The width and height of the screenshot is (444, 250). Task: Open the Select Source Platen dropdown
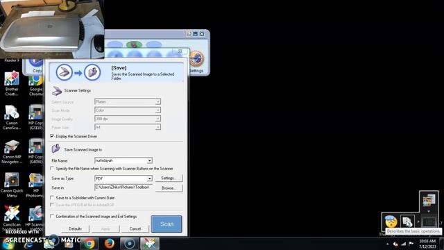[x=157, y=102]
